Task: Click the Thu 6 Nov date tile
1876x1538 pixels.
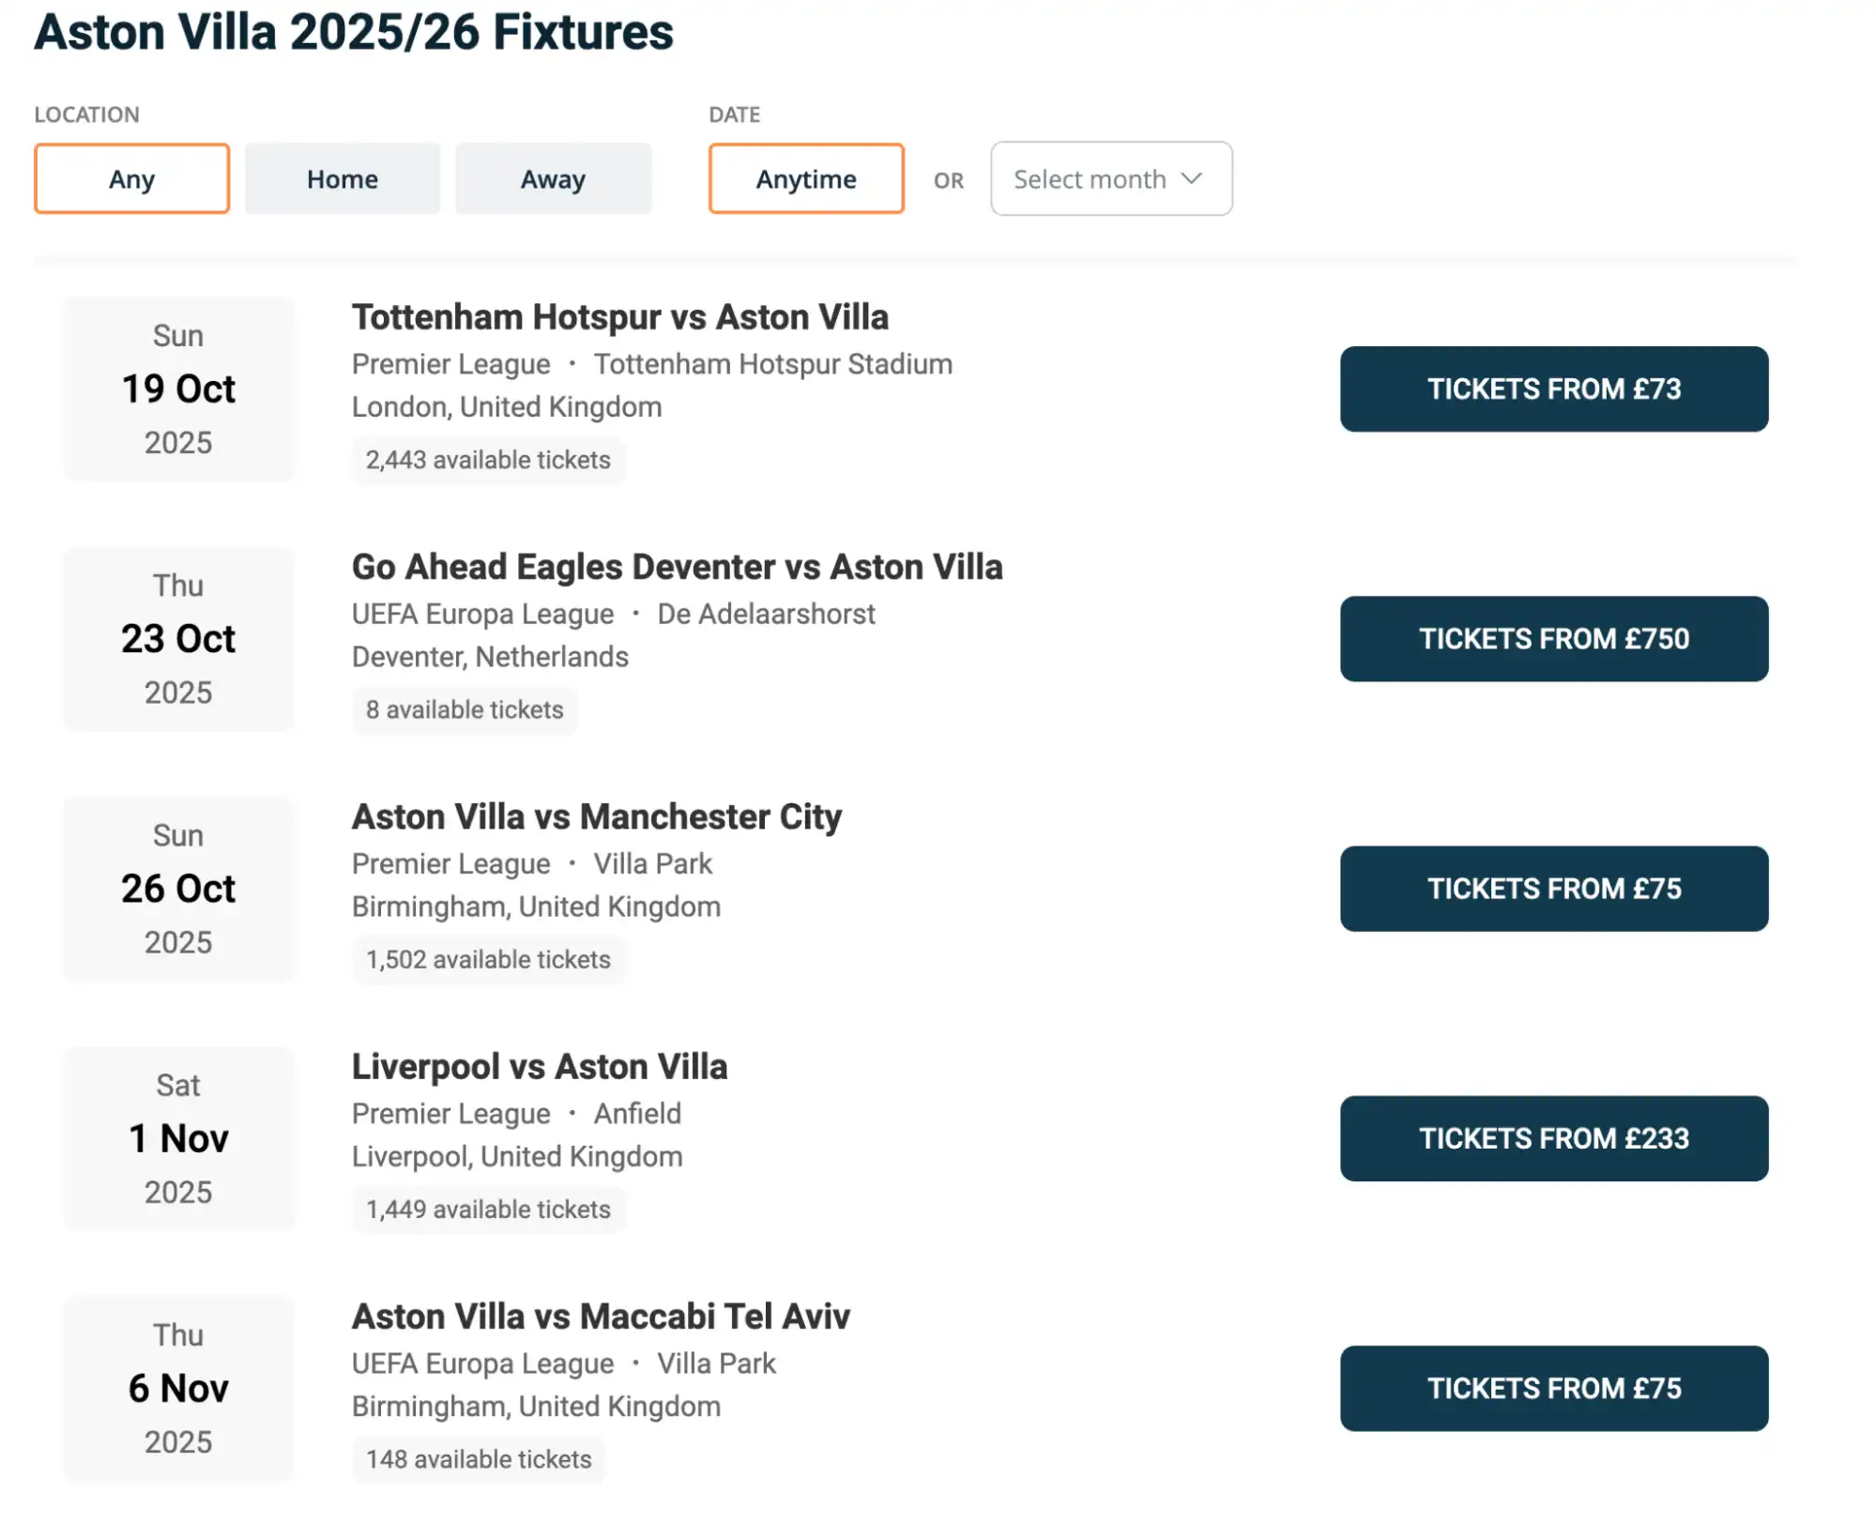Action: (178, 1389)
